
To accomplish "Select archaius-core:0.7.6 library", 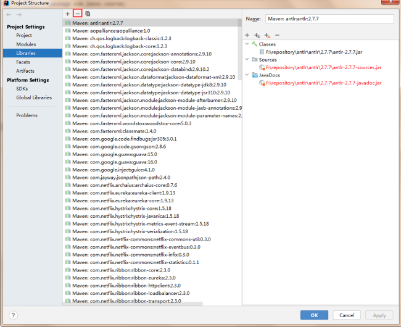I will (152, 185).
